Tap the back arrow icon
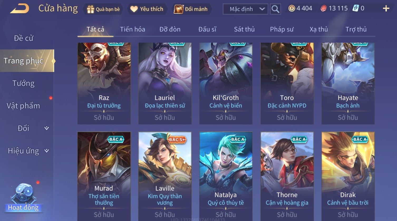This screenshot has height=221, width=397. 20,8
